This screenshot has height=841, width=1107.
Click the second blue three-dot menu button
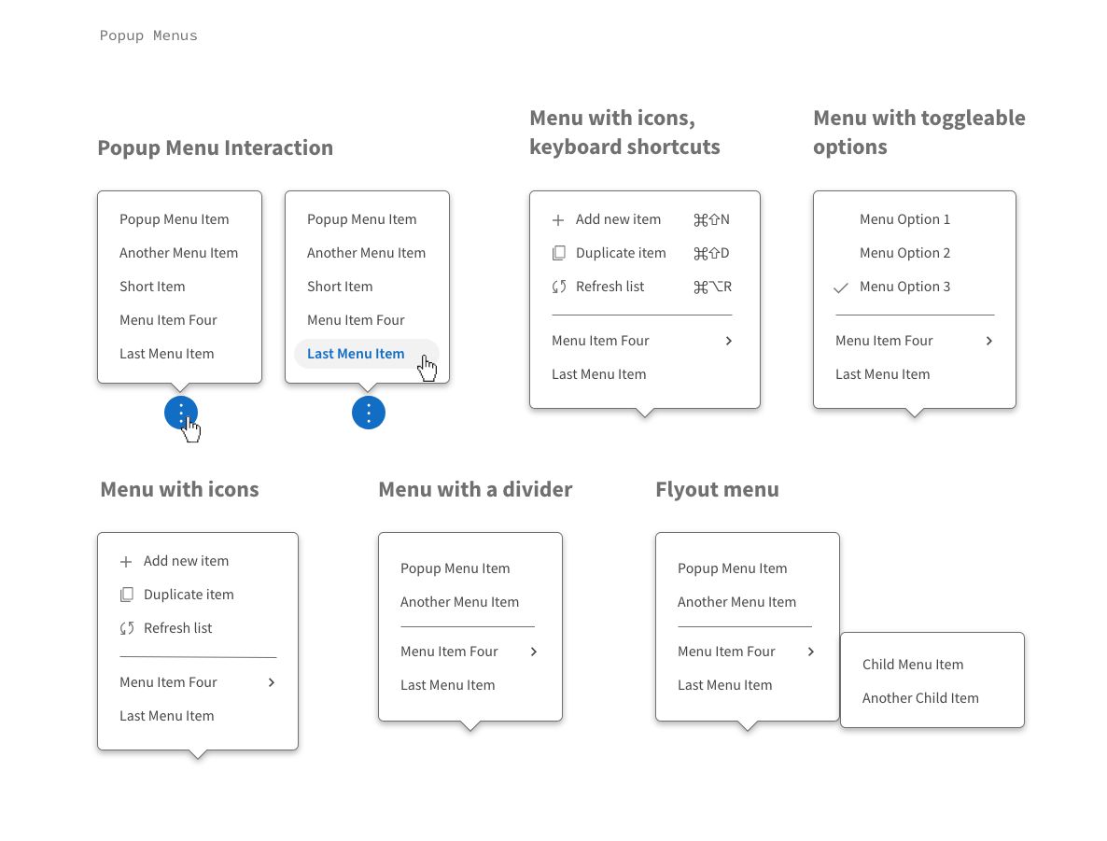[x=368, y=412]
